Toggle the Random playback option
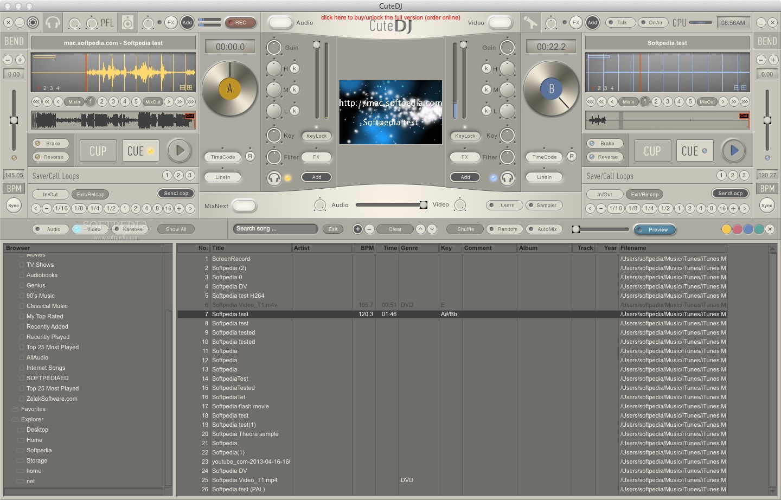Image resolution: width=781 pixels, height=500 pixels. tap(504, 229)
